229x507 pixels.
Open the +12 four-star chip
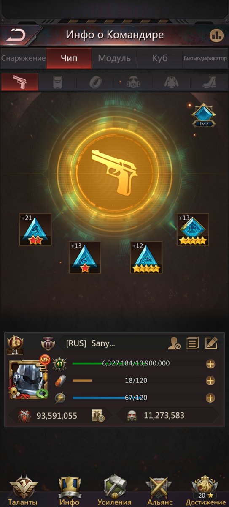pos(146,257)
